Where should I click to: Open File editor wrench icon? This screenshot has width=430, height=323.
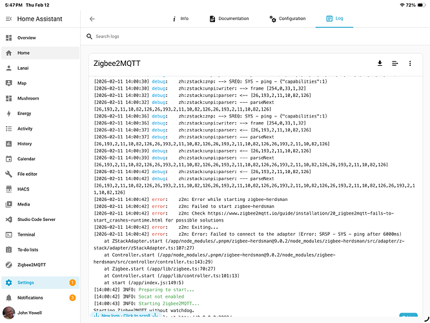(9, 174)
